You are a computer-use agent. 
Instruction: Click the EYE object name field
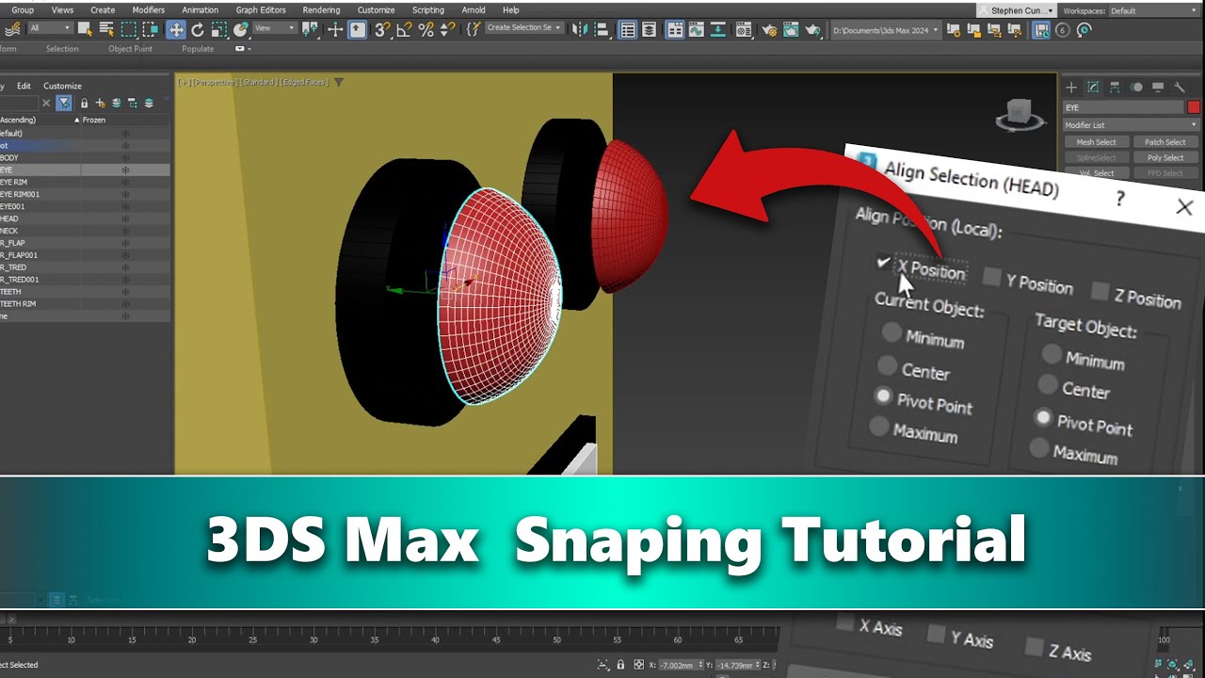pyautogui.click(x=1123, y=107)
